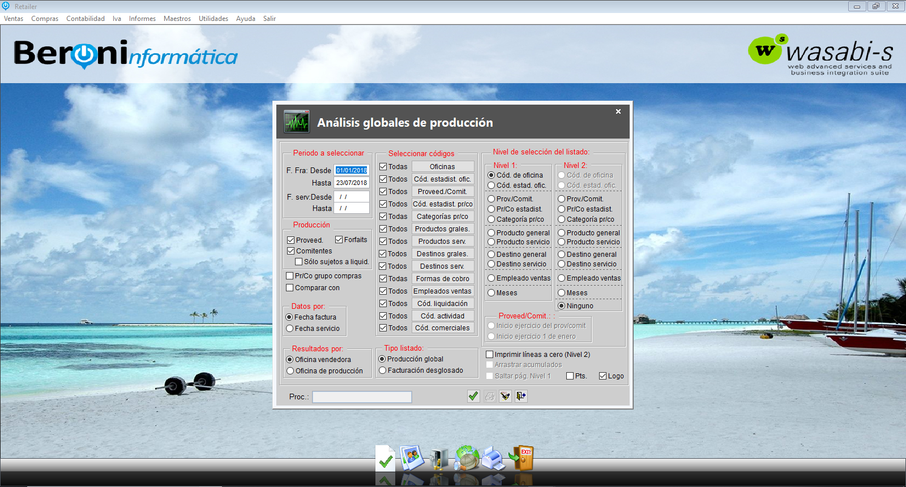Click the EXIT door icon in dock
Screen dimensions: 906x487
pyautogui.click(x=522, y=458)
